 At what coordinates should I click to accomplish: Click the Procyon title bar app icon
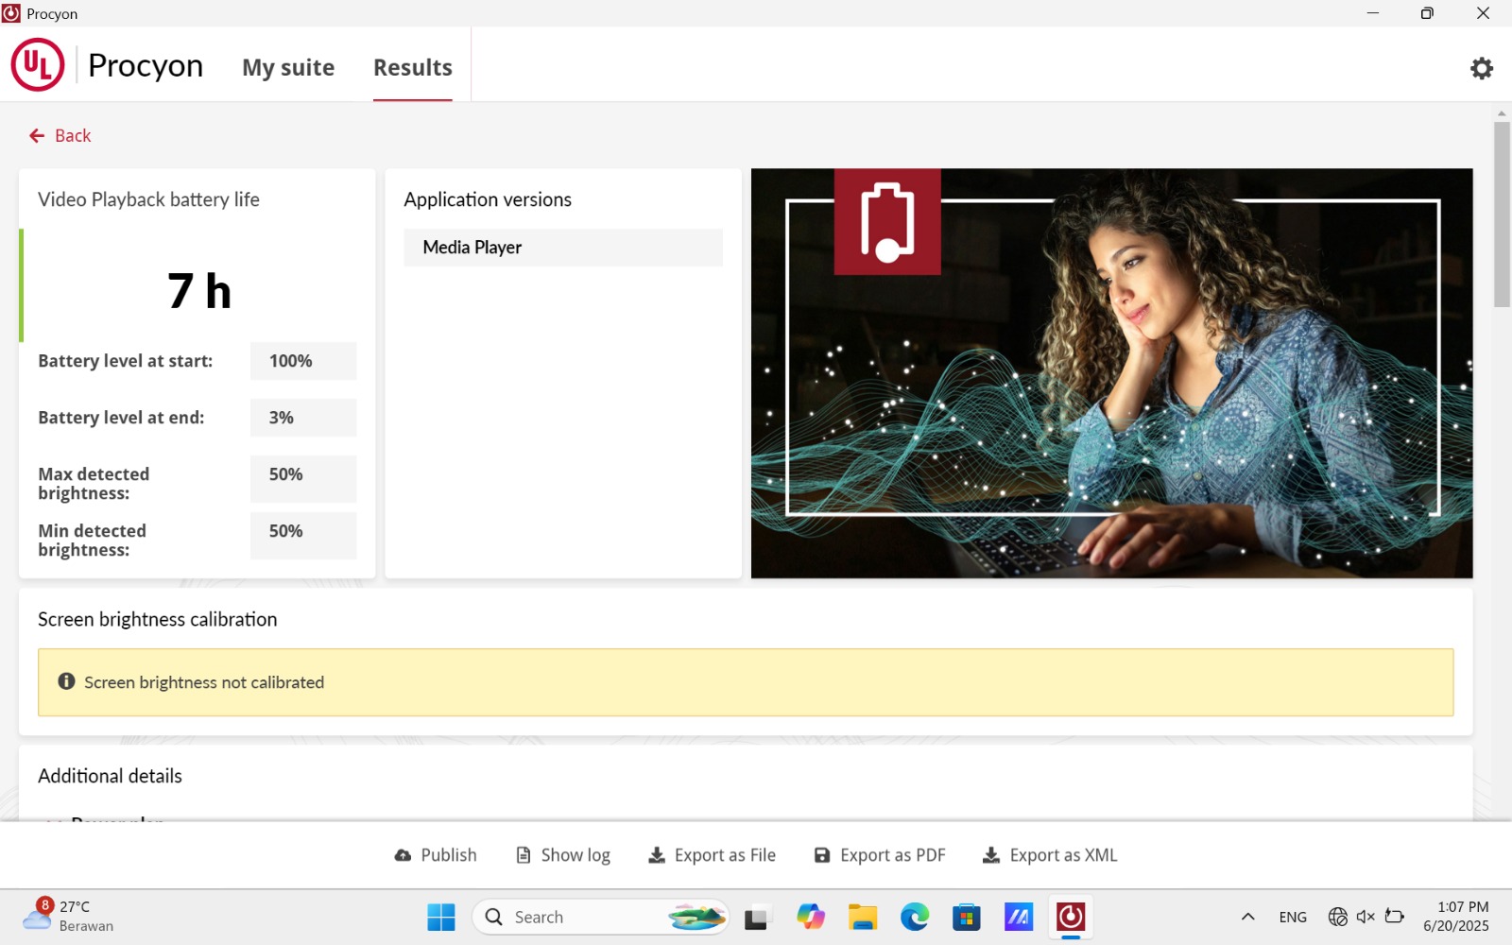pos(11,13)
